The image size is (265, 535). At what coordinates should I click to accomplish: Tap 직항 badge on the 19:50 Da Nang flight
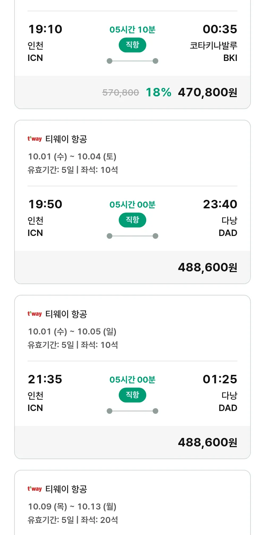click(132, 220)
